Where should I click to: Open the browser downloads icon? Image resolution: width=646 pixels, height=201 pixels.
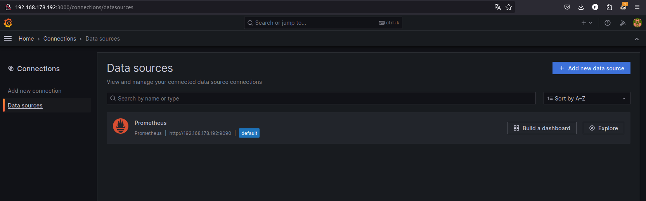point(581,7)
